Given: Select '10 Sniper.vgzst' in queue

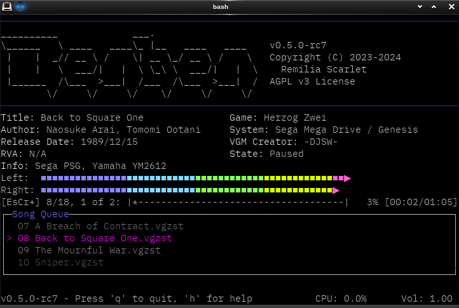Looking at the screenshot, I should (60, 262).
